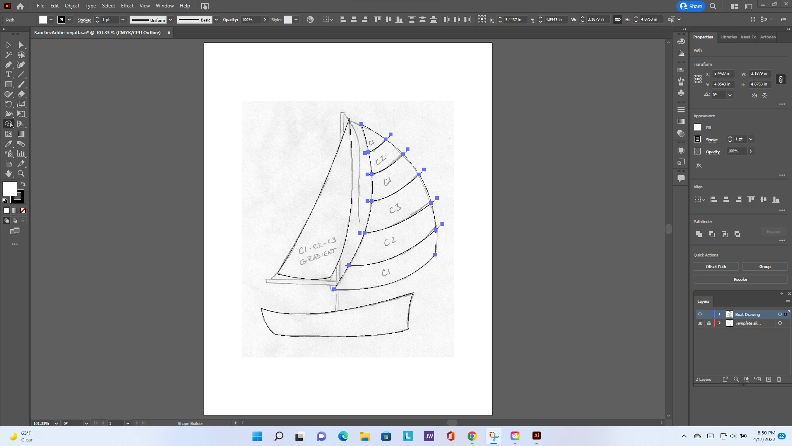This screenshot has width=792, height=446.
Task: Expand the Template sketch layer
Action: coord(720,323)
